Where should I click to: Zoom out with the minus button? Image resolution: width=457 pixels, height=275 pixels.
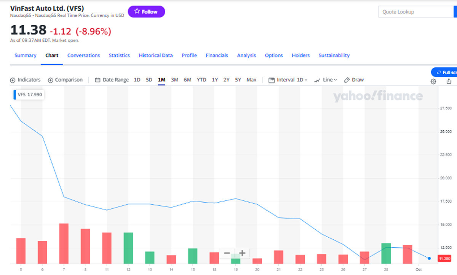pos(227,253)
